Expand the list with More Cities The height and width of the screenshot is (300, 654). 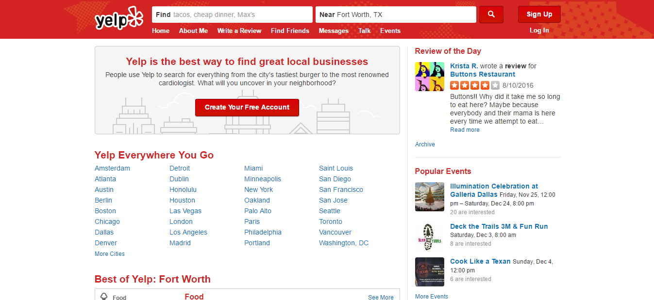pos(110,254)
